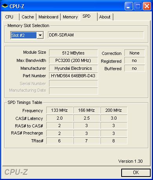The width and height of the screenshot is (153, 180).
Task: Close the CPU-Z window
Action: coord(147,6)
